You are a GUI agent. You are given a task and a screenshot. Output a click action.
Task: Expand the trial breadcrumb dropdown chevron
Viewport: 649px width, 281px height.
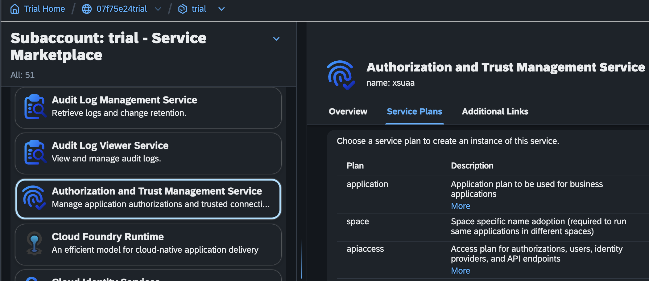pyautogui.click(x=221, y=9)
